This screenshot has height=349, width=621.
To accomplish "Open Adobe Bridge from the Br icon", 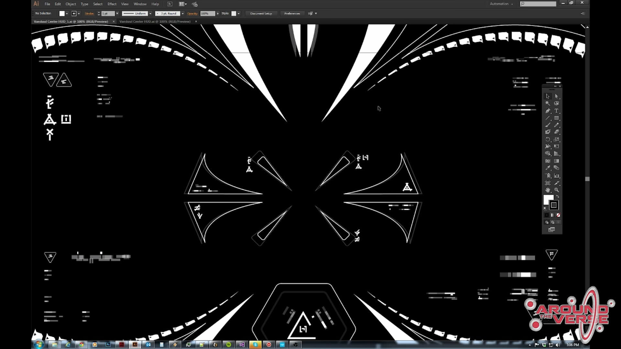I will coord(170,4).
